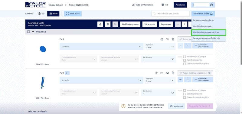Select Modification groupée services menu item

(208, 32)
